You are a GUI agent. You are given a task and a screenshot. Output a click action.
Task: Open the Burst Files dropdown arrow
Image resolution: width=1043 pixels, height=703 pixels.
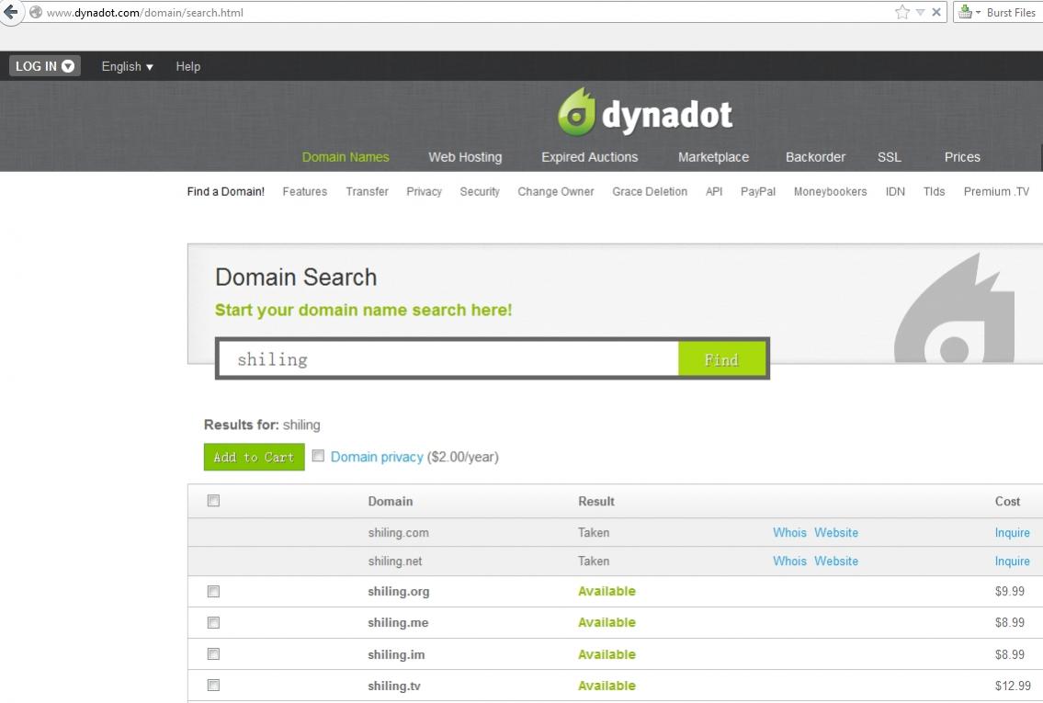[x=978, y=13]
